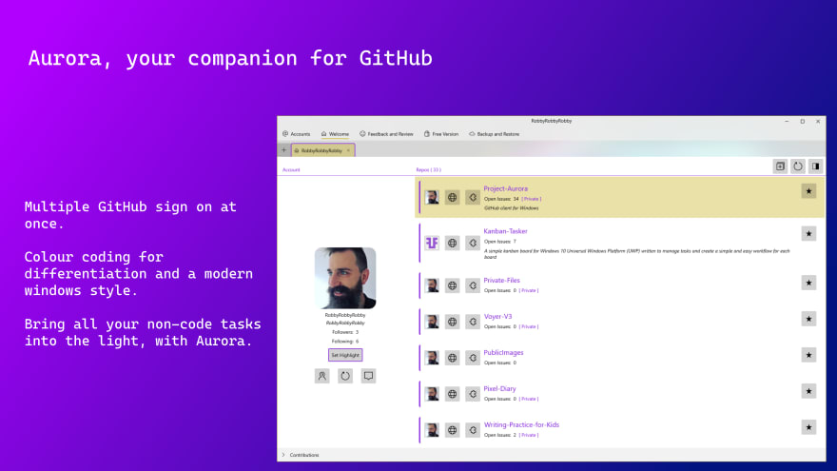Click owner avatar on Private-Files row
This screenshot has width=837, height=471.
click(432, 285)
